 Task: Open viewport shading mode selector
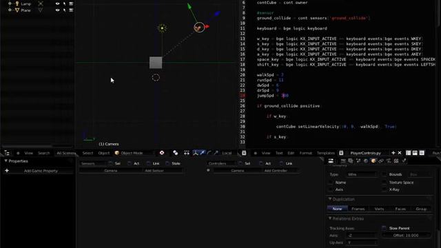pos(162,153)
